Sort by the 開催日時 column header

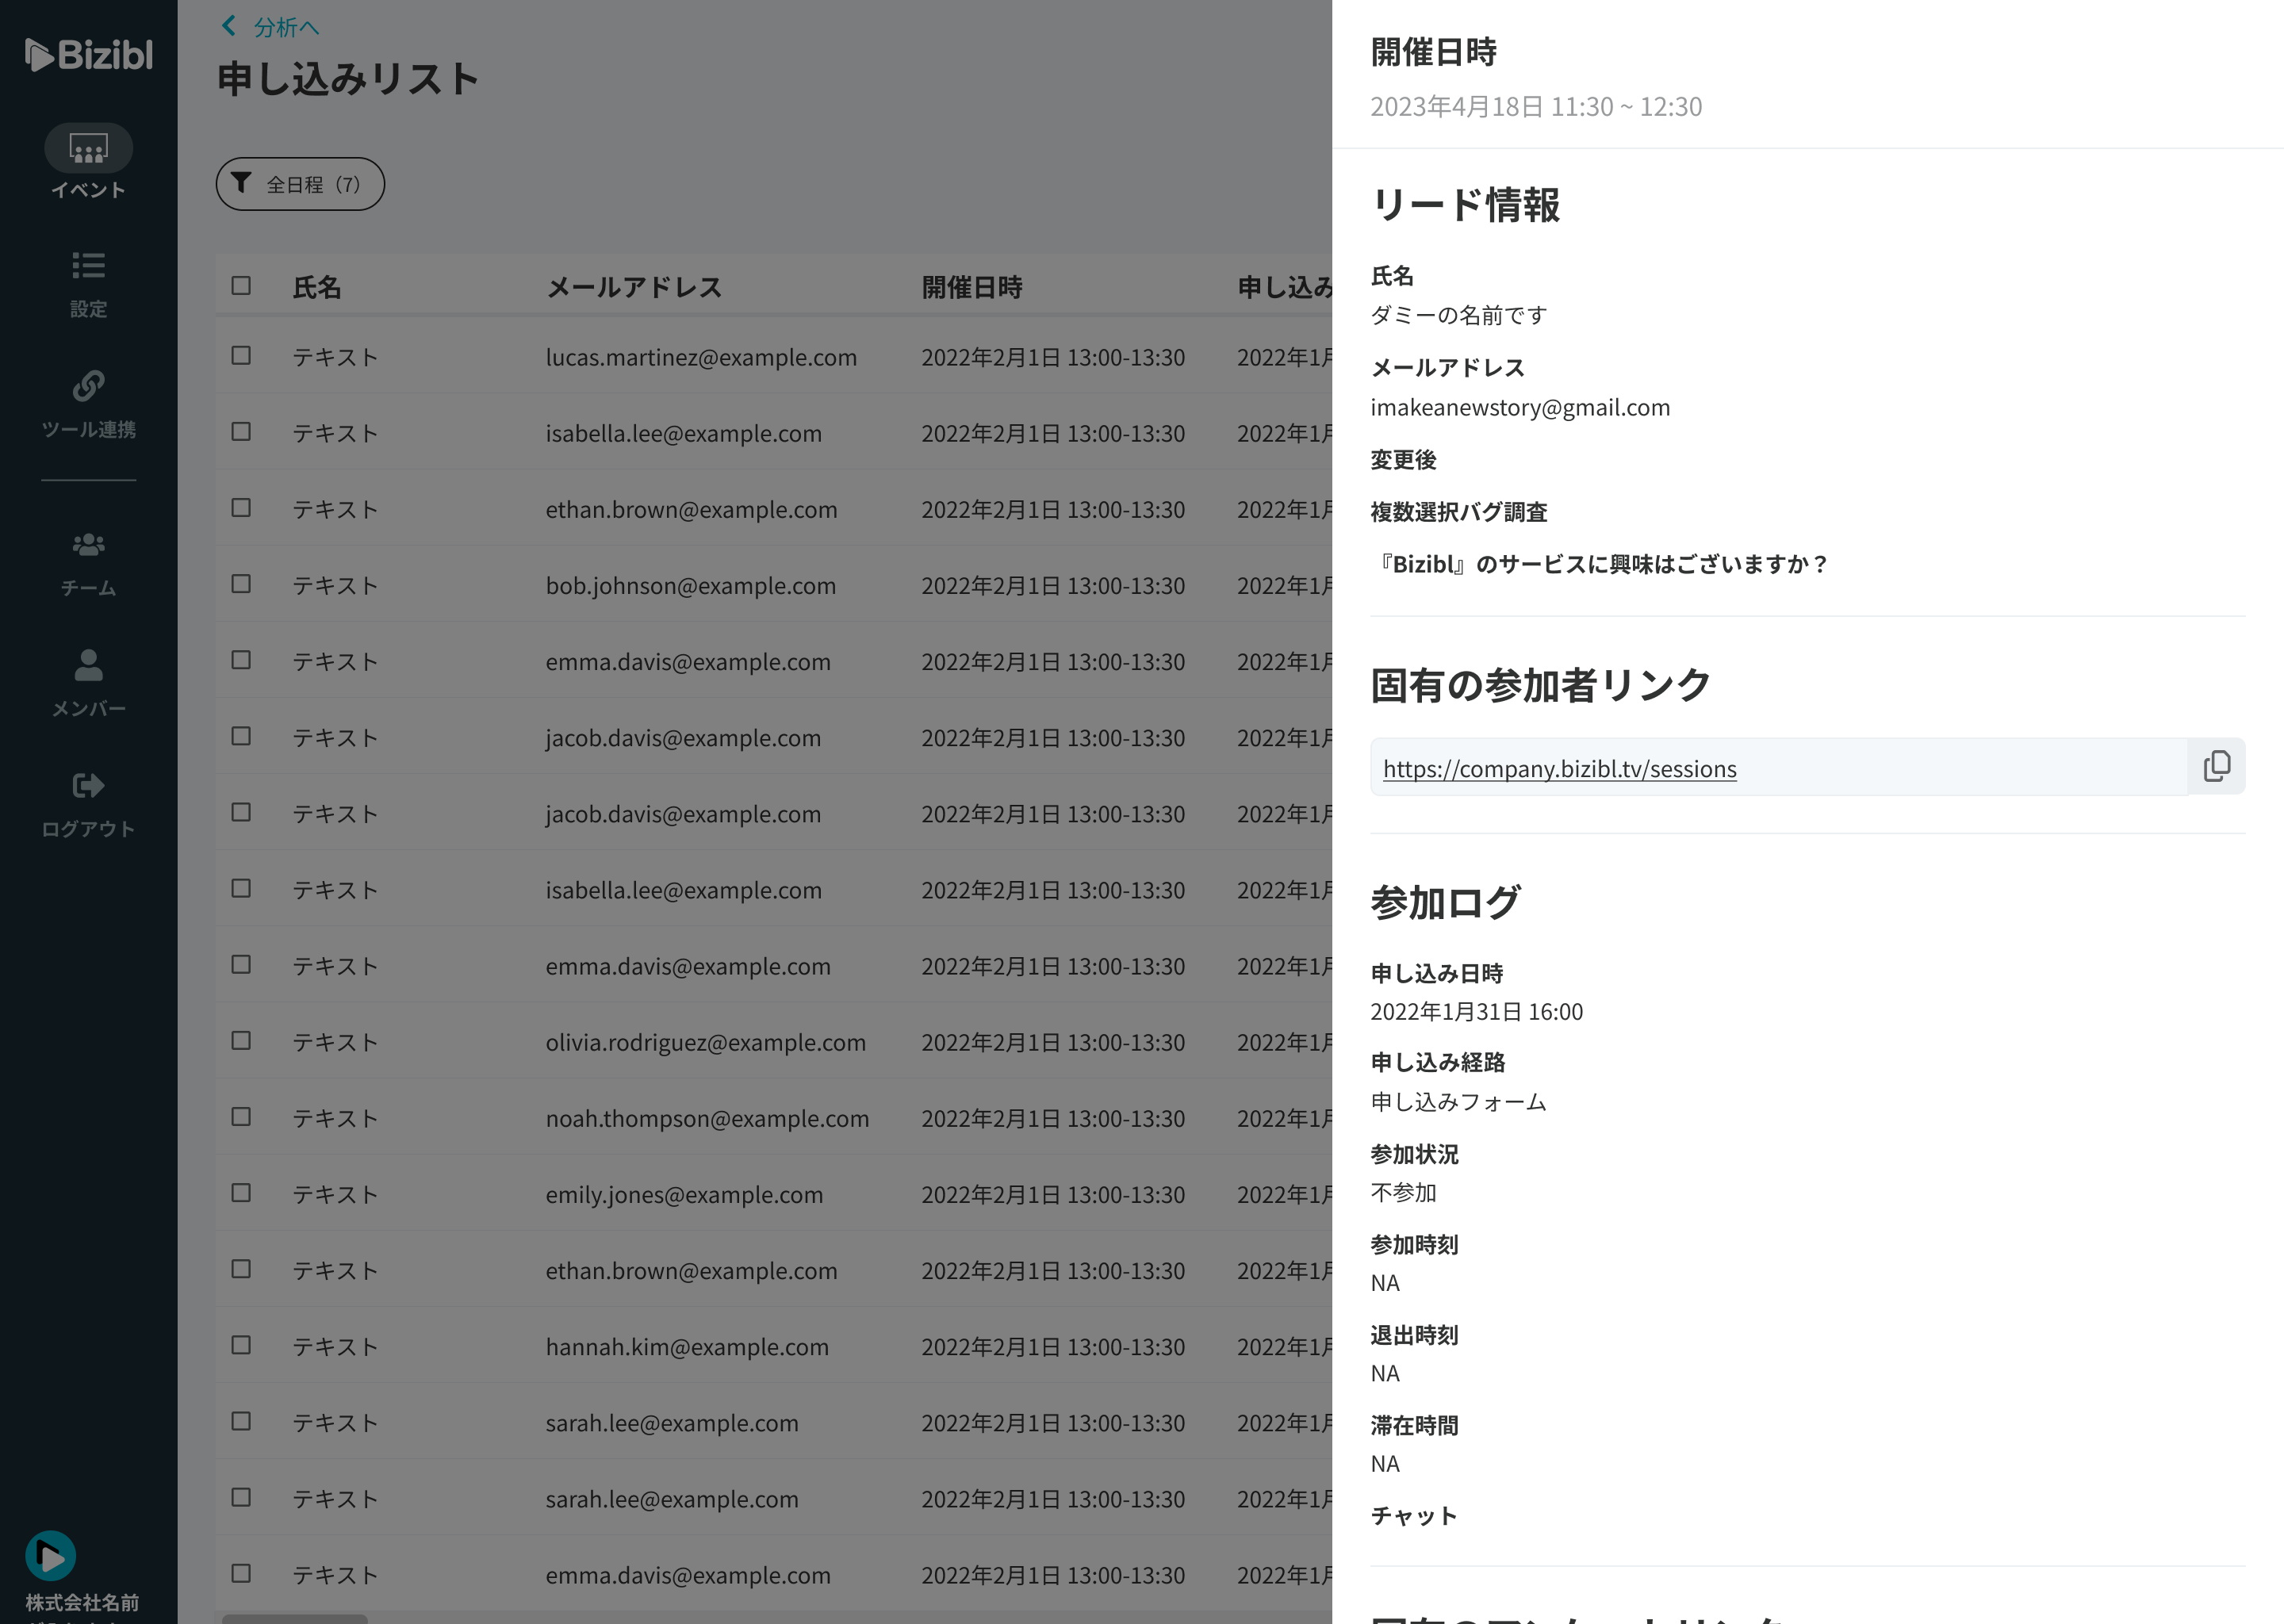point(971,288)
